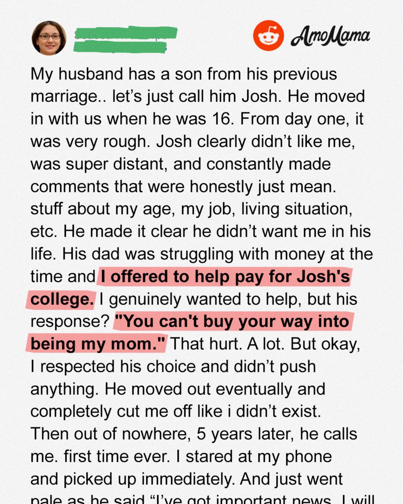This screenshot has height=504, width=403.
Task: Select the upper green redacted username bar
Action: tap(126, 33)
